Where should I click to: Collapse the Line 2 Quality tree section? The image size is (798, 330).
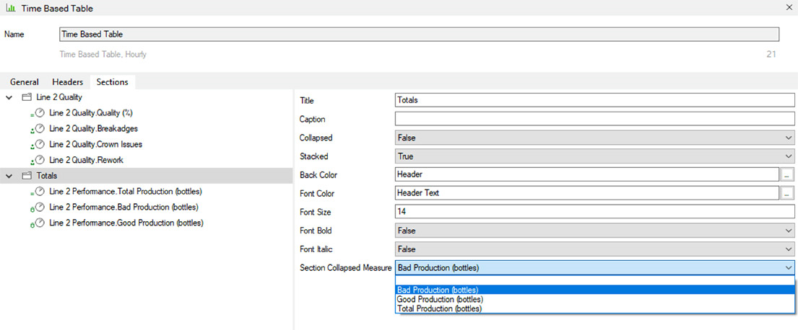coord(9,97)
